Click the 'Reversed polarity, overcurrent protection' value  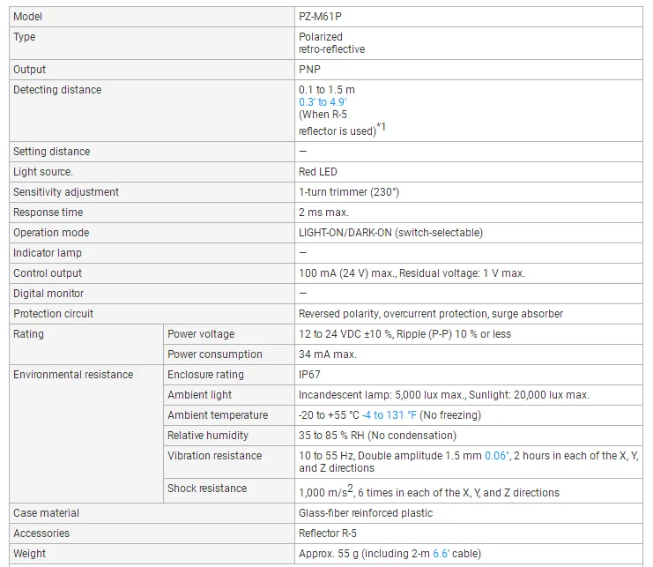coord(394,314)
